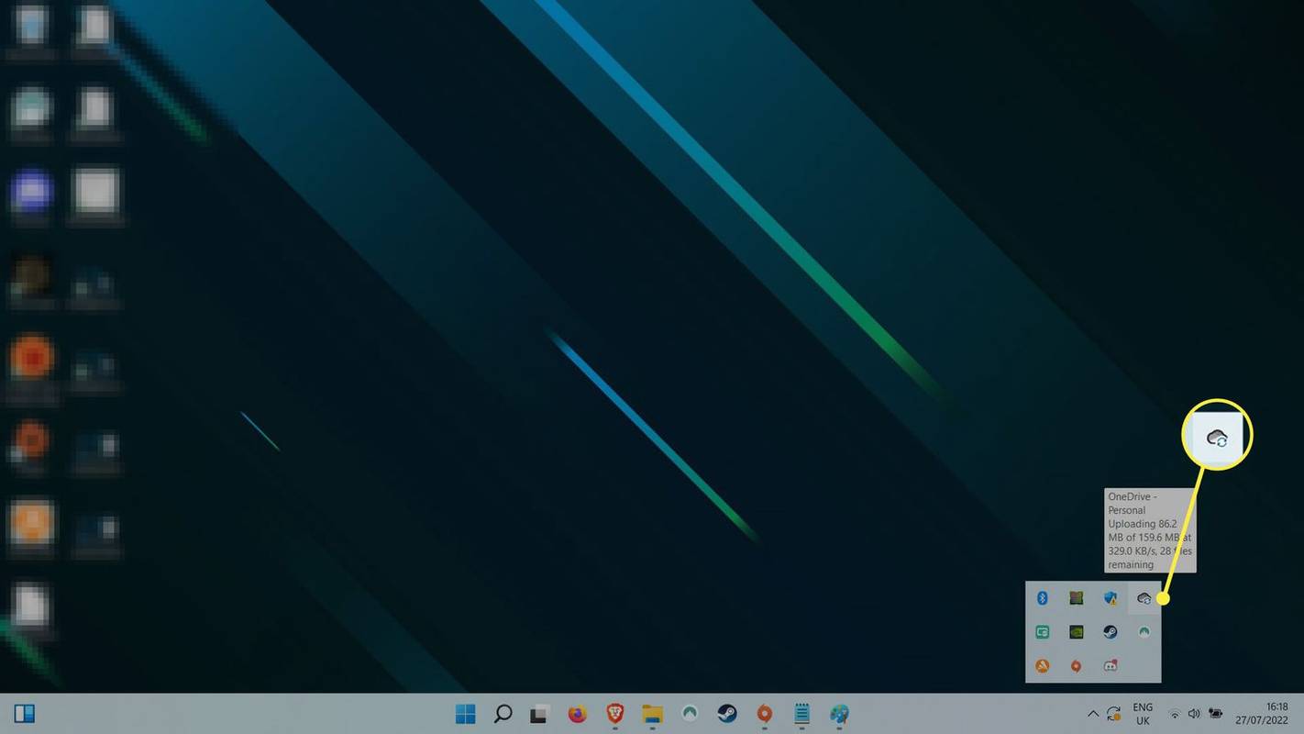Launch Brave browser from the taskbar

tap(615, 714)
